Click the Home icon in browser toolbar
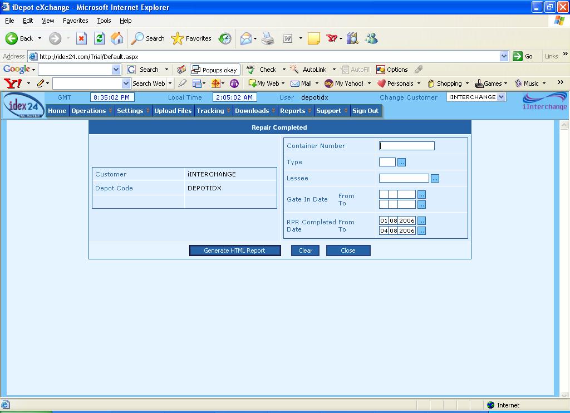 click(117, 38)
